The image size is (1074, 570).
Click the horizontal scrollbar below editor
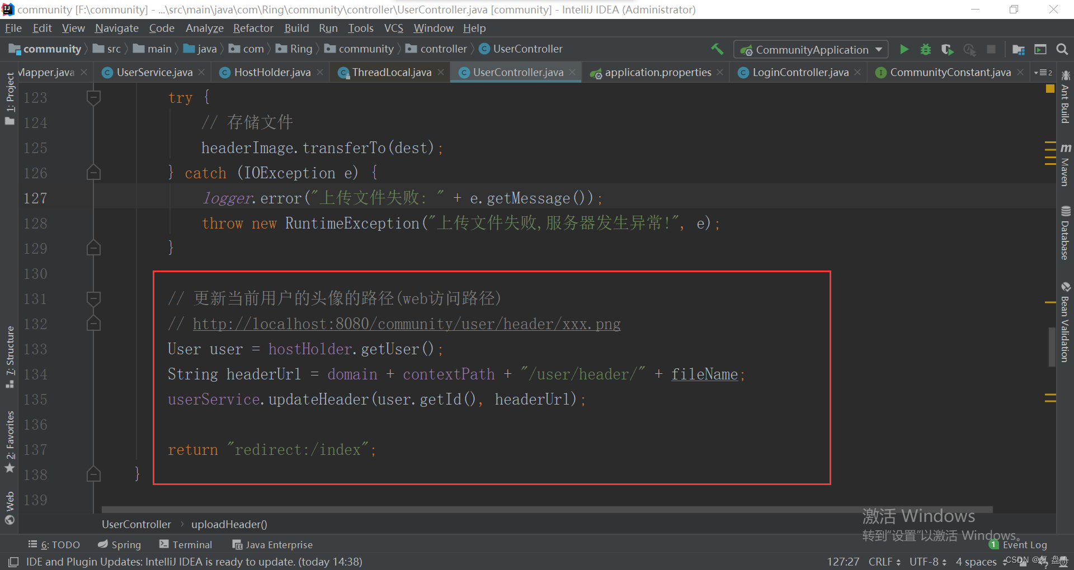pyautogui.click(x=547, y=510)
